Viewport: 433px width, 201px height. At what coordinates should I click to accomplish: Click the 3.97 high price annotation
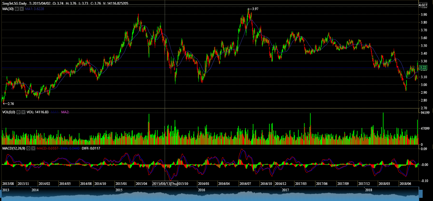[x=253, y=9]
